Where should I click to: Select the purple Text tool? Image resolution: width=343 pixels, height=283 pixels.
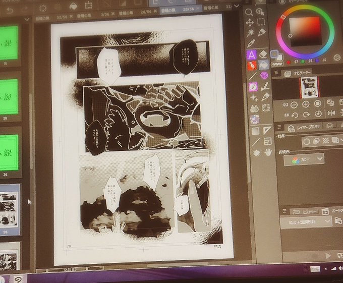tap(252, 54)
